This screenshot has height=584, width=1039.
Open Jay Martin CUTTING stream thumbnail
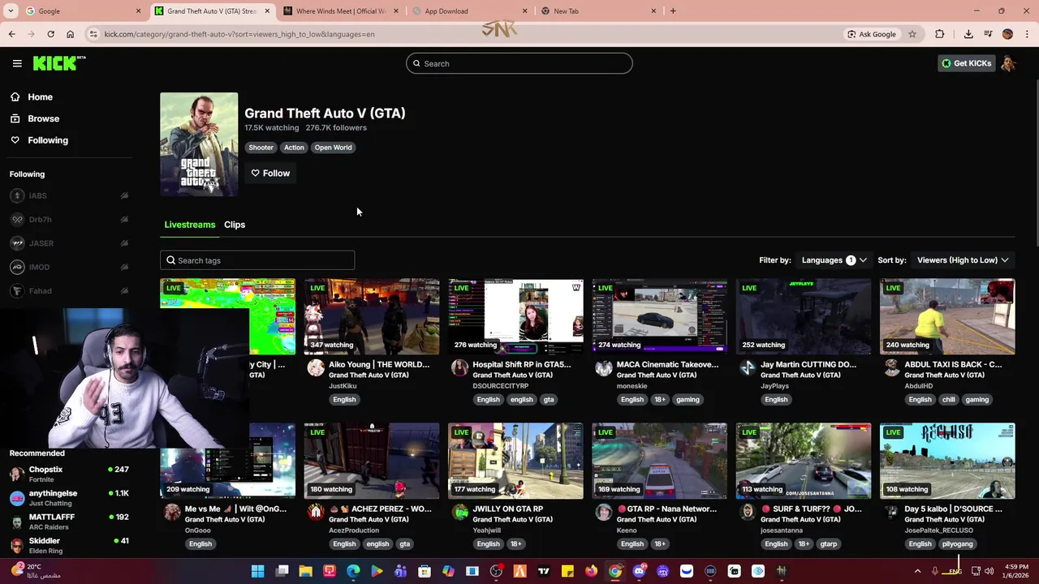(x=804, y=316)
